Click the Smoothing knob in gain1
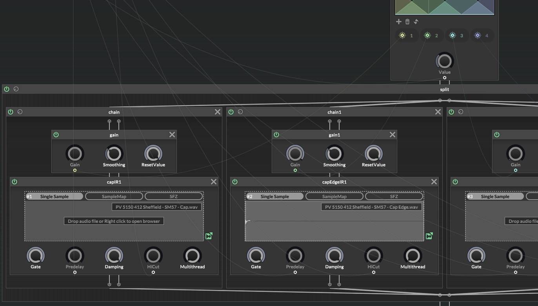The image size is (538, 306). (x=334, y=153)
